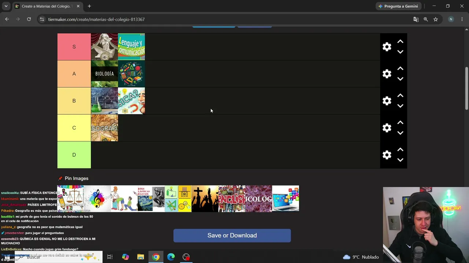Move tier B row down with arrow
The height and width of the screenshot is (263, 469).
[400, 106]
